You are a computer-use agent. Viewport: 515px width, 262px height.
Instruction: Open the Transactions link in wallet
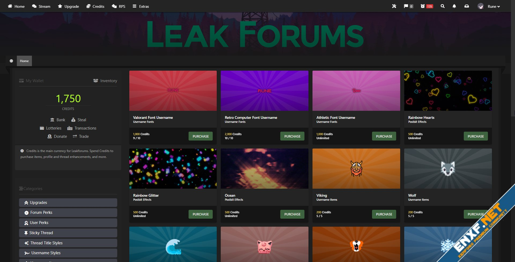click(x=82, y=128)
